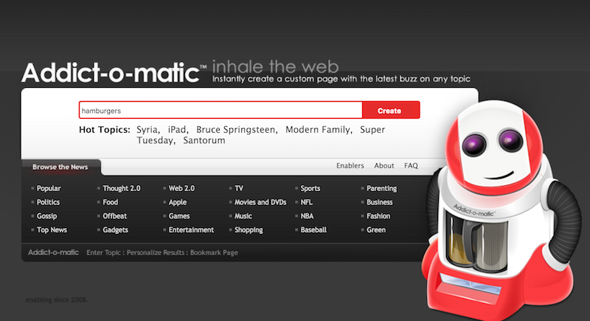Select the Gadgets news category

[x=117, y=230]
